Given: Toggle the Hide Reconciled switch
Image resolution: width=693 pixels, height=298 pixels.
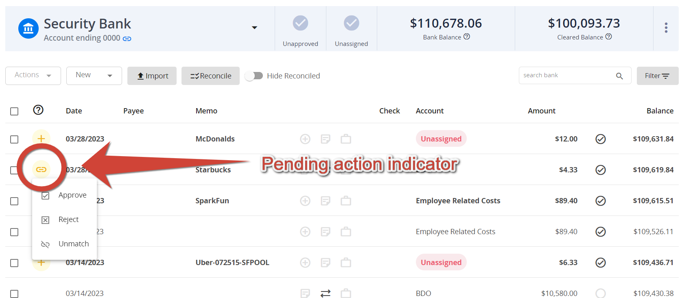Looking at the screenshot, I should [254, 76].
